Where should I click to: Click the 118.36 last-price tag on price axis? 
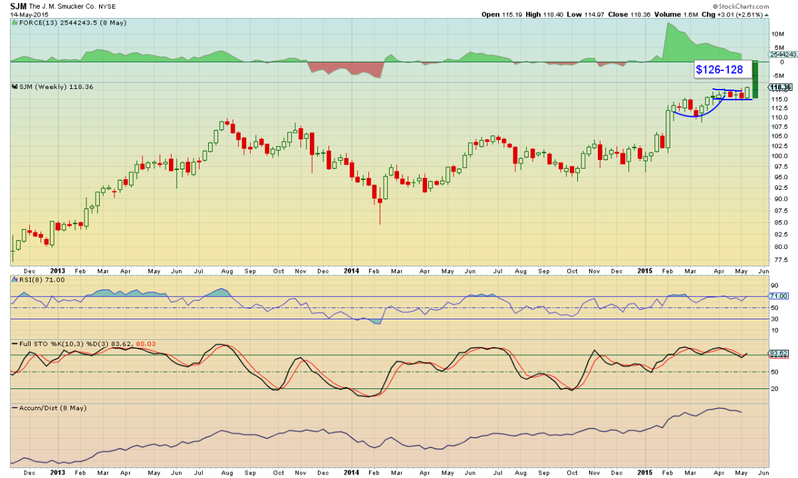click(779, 87)
